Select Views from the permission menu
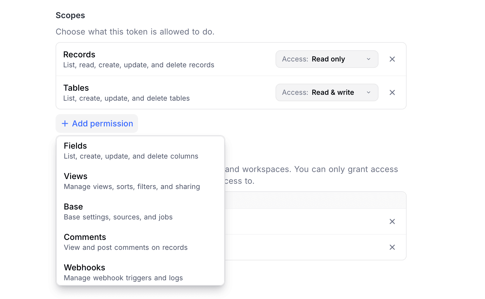The height and width of the screenshot is (299, 485). point(75,176)
